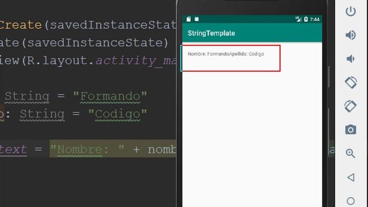Viewport: 368px width, 207px height.
Task: Click String type after the equals Formando line
Action: click(27, 96)
